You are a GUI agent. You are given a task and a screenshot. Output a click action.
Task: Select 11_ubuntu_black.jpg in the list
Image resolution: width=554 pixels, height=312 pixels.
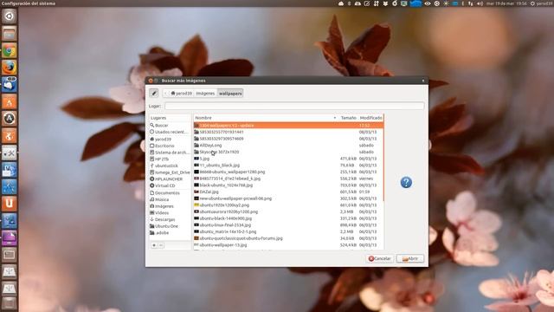point(288,166)
